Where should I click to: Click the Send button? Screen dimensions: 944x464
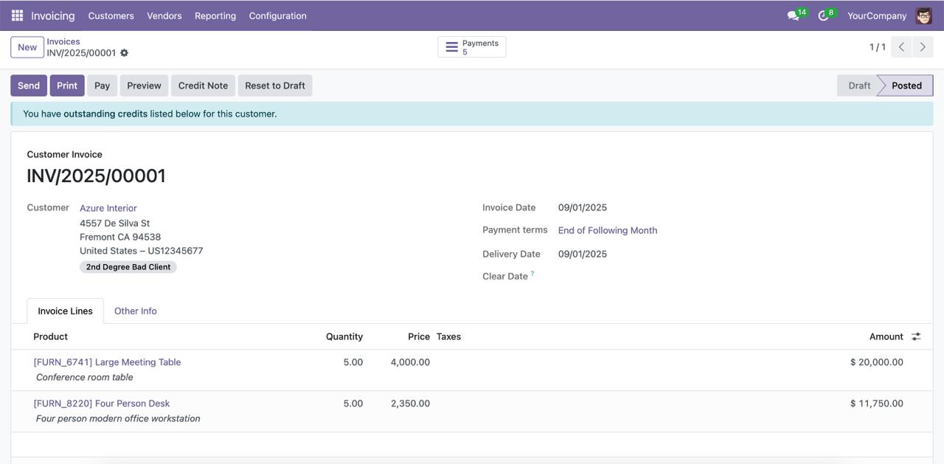pos(29,86)
